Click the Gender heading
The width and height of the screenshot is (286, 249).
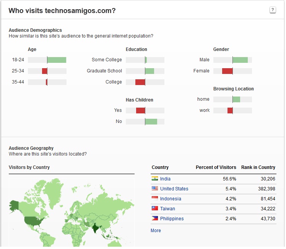coord(222,50)
